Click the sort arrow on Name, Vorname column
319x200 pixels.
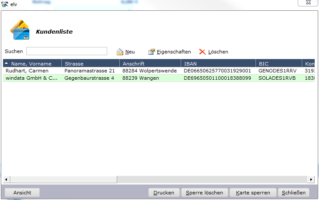pyautogui.click(x=6, y=63)
